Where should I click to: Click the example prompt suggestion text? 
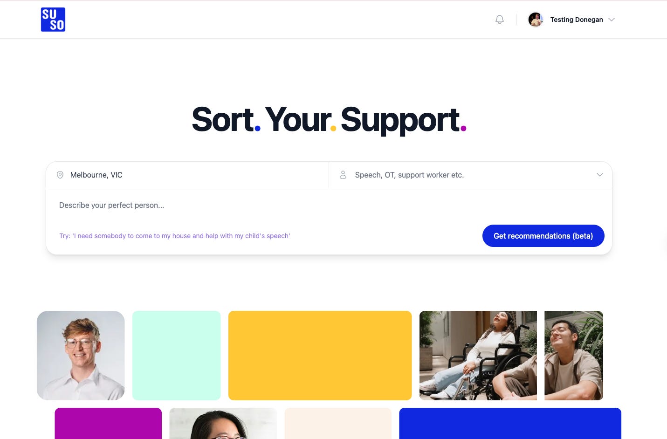coord(175,236)
